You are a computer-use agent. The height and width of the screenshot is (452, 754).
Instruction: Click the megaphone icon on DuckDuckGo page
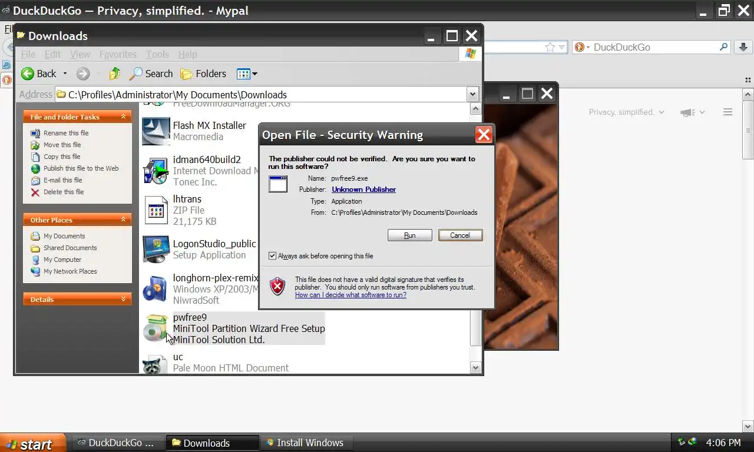687,112
